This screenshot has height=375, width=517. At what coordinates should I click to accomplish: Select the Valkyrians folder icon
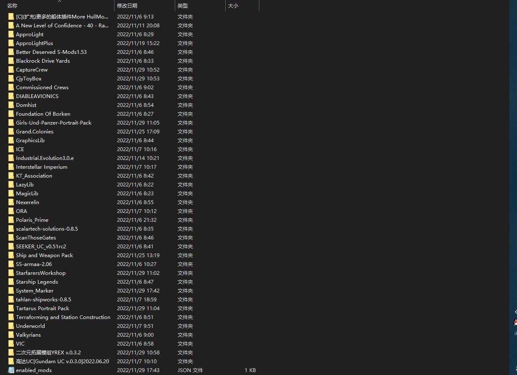[11, 335]
